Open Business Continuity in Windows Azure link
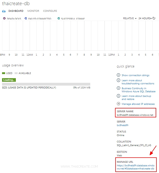Image resolution: width=159 pixels, height=173 pixels. point(139,90)
